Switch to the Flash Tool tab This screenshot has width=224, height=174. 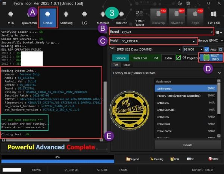click(x=140, y=58)
